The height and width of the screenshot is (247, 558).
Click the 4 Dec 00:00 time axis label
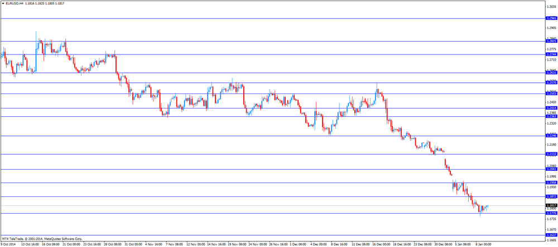320,245
